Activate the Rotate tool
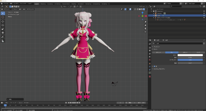The width and height of the screenshot is (206, 111). tap(3, 25)
